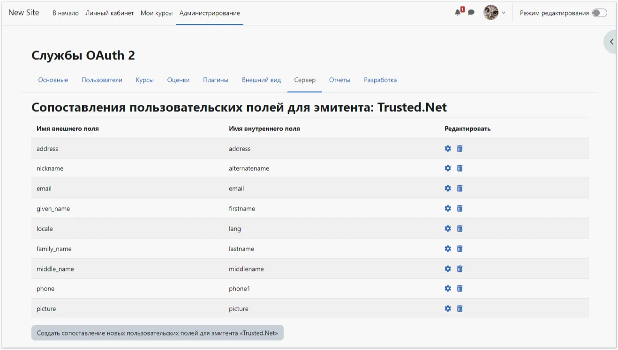Go to Мои курсы menu item
618x350 pixels.
click(156, 13)
